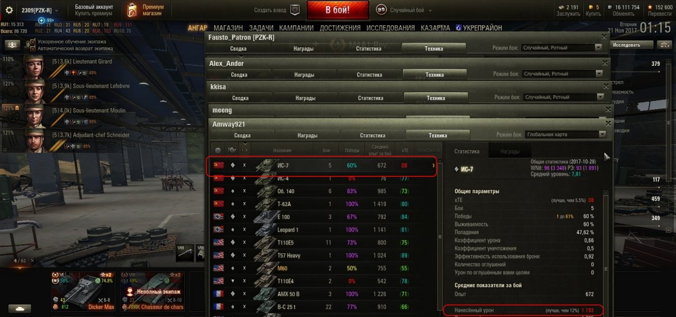Screen dimensions: 676x317
Task: Open Fausto_Patron's Режим боя dropdown
Action: pyautogui.click(x=561, y=48)
